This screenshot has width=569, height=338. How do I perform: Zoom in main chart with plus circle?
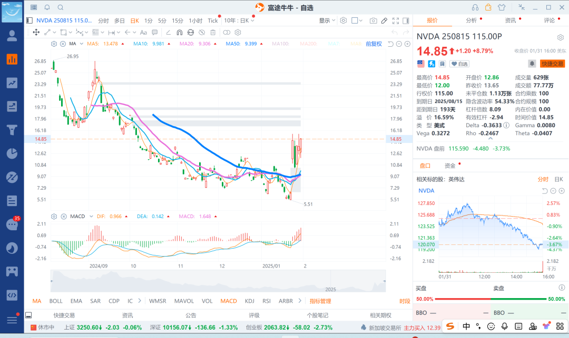click(x=407, y=44)
